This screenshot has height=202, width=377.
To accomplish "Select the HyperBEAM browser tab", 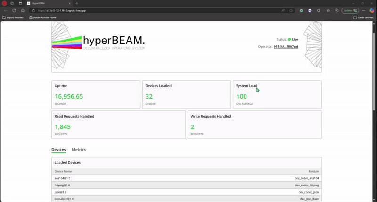I will (49, 3).
